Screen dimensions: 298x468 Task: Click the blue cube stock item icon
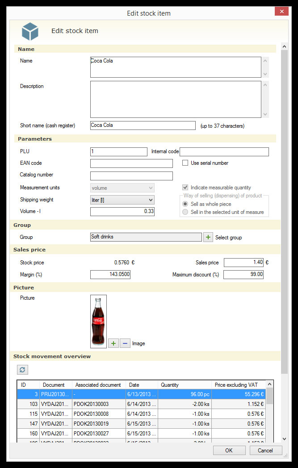(x=30, y=31)
